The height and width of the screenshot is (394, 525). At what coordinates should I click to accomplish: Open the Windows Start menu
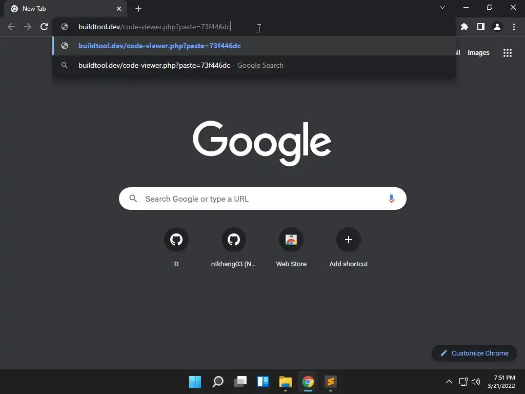195,382
